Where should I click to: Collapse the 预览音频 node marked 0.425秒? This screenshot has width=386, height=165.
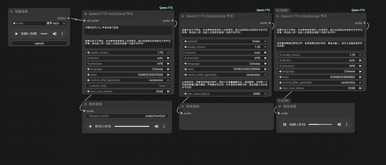tap(280, 106)
